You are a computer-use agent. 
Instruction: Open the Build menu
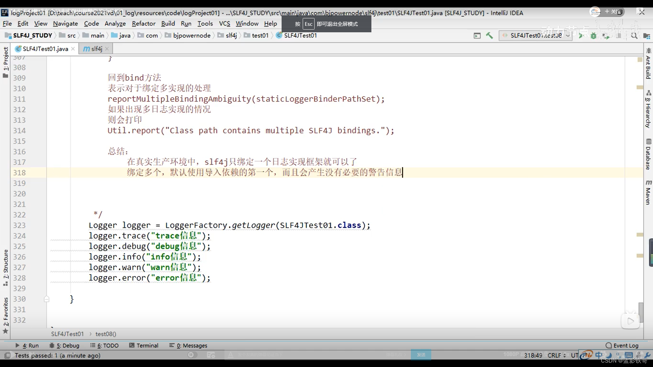(168, 23)
